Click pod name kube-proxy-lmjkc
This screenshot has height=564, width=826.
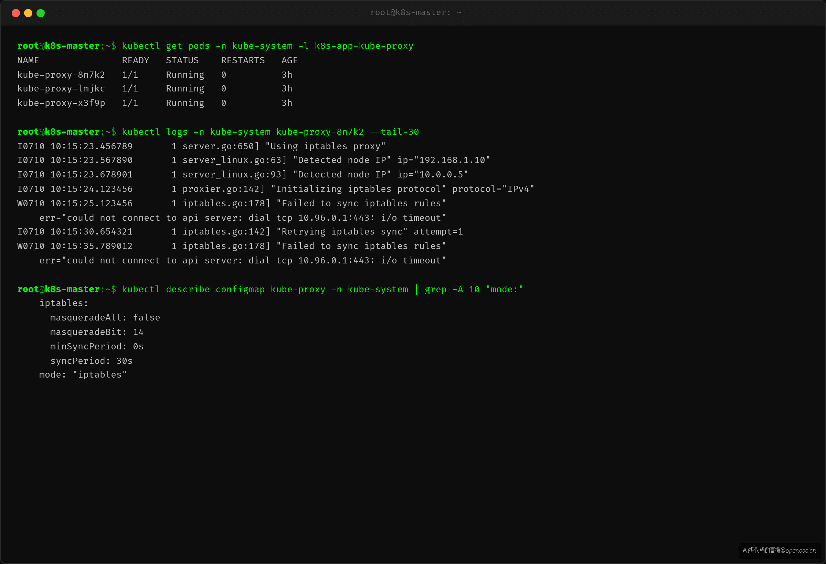click(x=61, y=88)
